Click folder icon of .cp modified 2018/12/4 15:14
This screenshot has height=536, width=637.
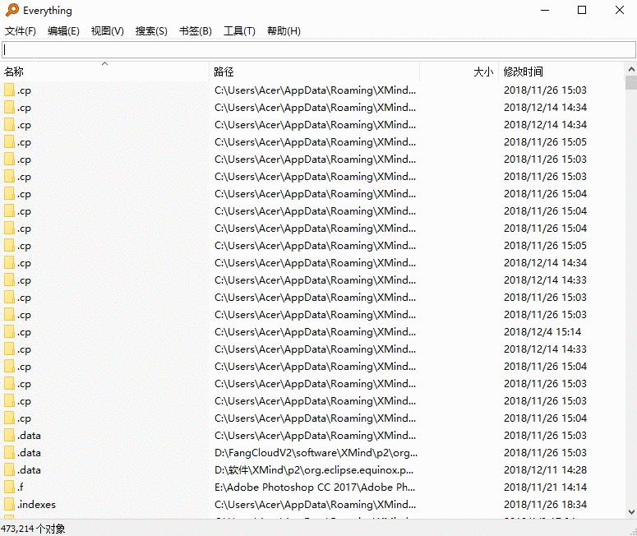click(x=10, y=332)
